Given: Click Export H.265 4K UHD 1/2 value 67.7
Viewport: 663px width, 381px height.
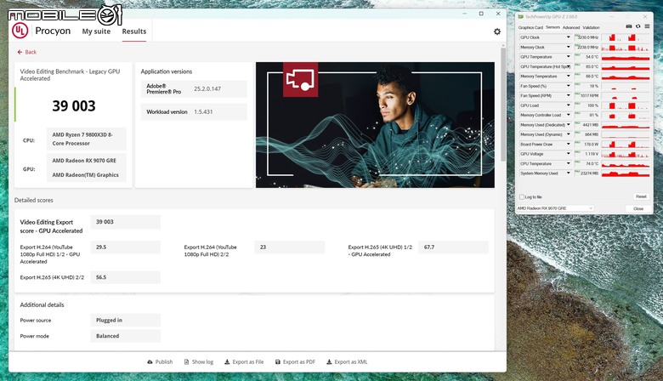Looking at the screenshot, I should click(453, 247).
